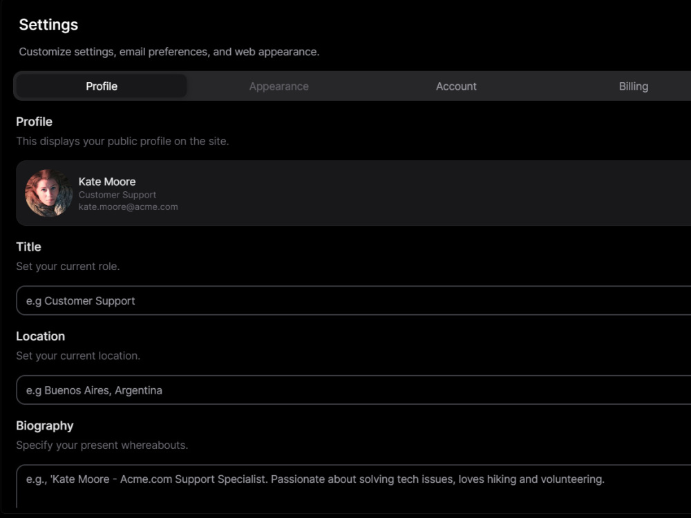Select the Billing tab
This screenshot has width=691, height=518.
pyautogui.click(x=633, y=86)
